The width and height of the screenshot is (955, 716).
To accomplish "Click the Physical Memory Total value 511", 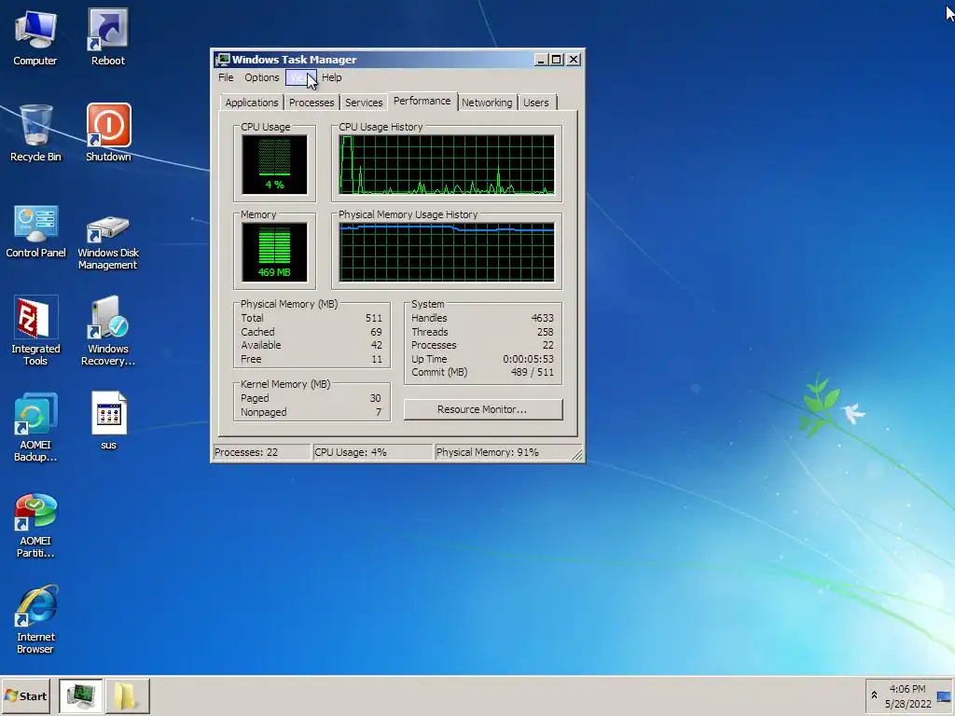I will pyautogui.click(x=374, y=318).
